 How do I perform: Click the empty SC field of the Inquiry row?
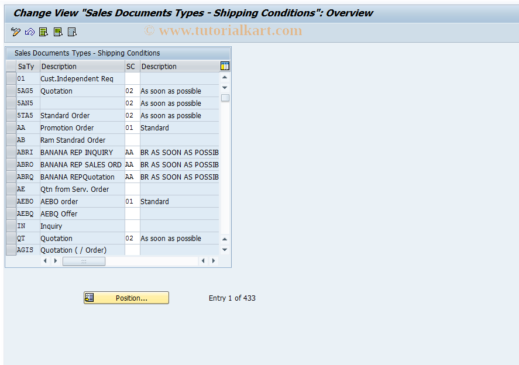pos(132,226)
